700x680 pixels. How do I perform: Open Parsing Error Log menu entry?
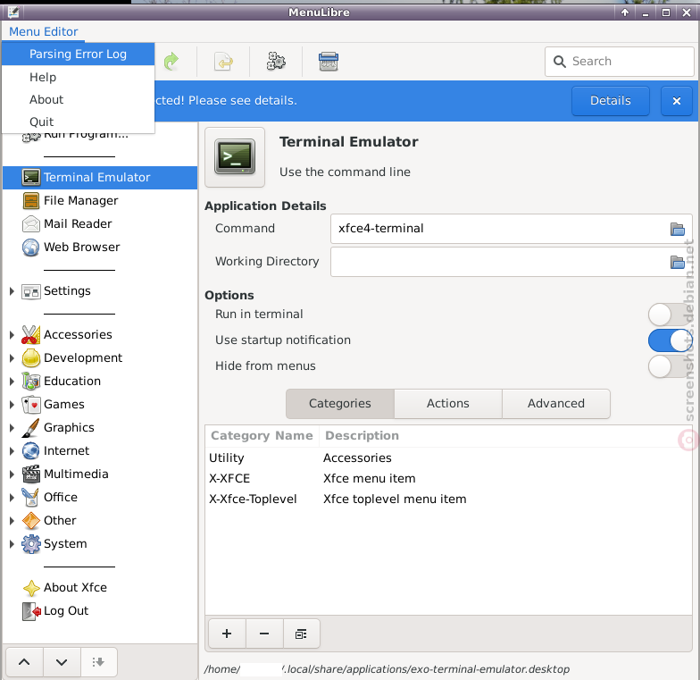click(x=79, y=54)
